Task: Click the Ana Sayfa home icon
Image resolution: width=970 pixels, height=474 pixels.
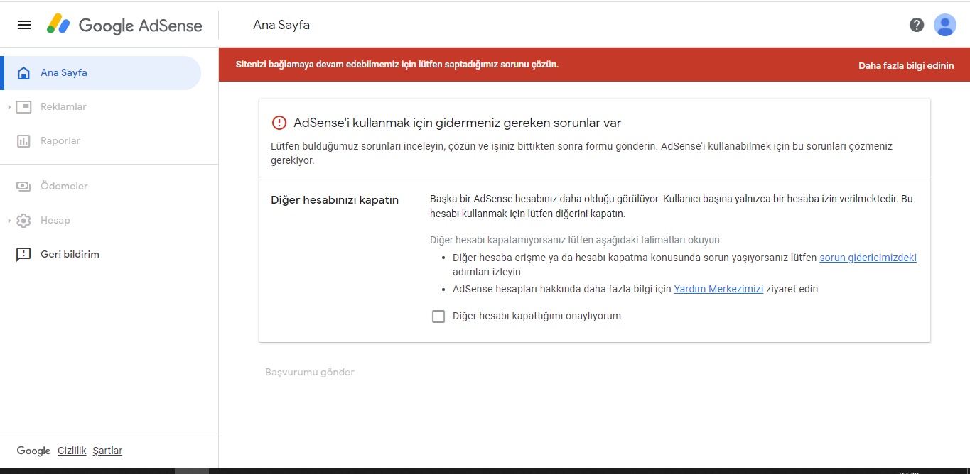Action: [x=23, y=72]
